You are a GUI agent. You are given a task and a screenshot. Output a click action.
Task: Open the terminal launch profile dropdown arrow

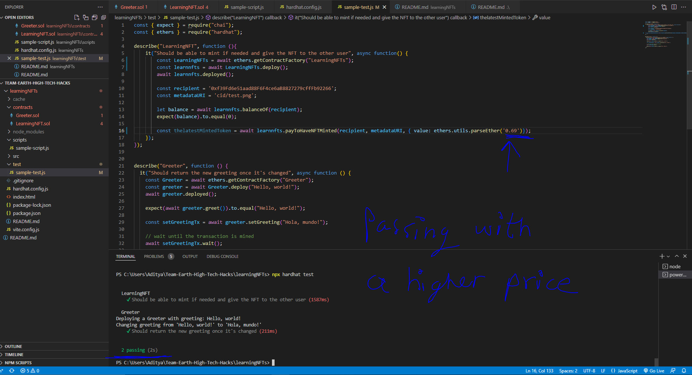tap(668, 256)
